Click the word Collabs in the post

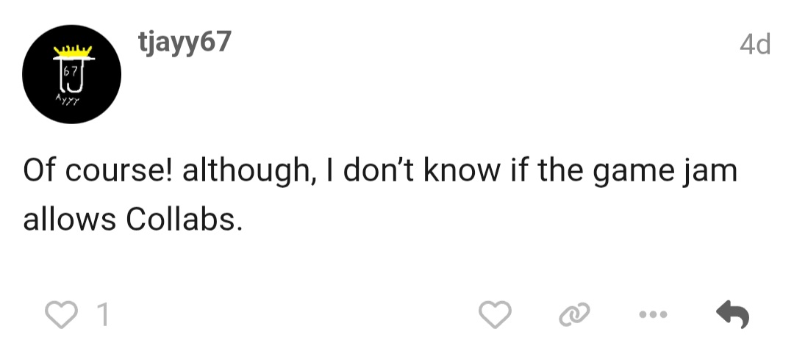point(184,220)
